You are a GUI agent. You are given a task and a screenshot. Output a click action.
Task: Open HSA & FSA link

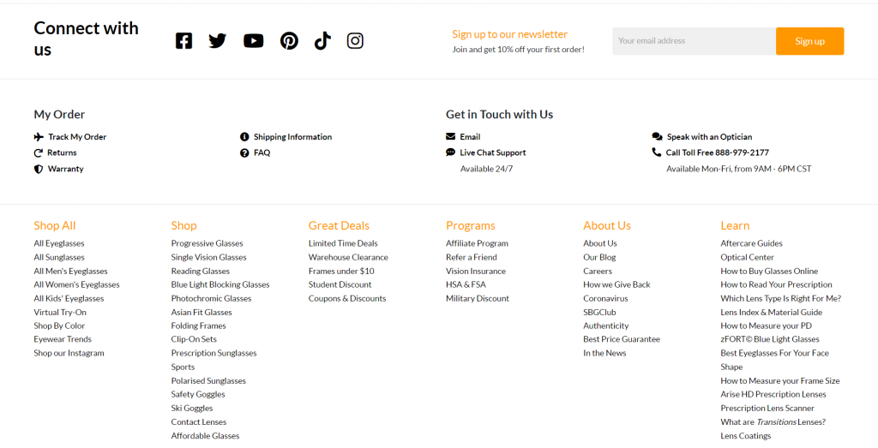click(466, 284)
